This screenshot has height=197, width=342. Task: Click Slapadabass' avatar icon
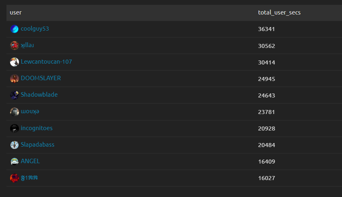point(15,145)
